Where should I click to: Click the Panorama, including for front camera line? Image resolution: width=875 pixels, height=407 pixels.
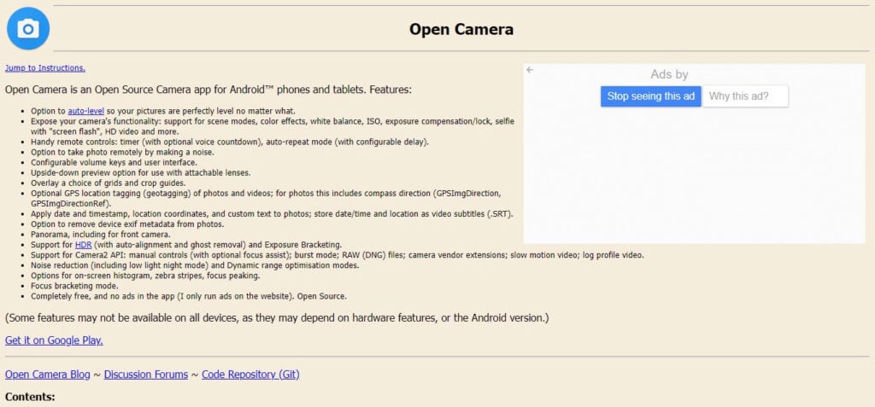click(101, 234)
